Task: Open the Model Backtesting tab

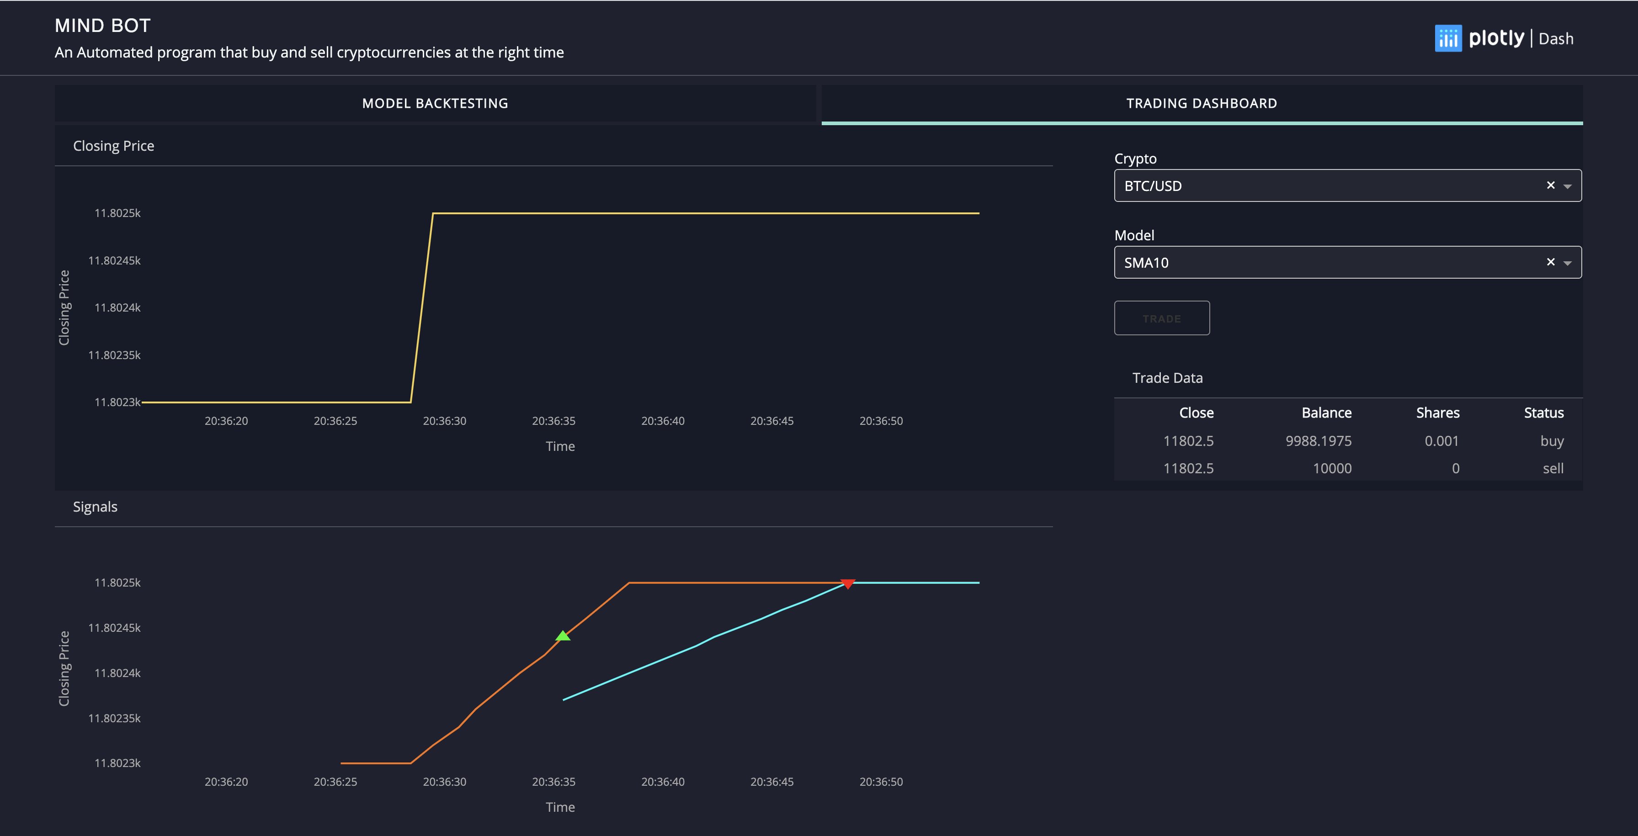Action: click(435, 104)
